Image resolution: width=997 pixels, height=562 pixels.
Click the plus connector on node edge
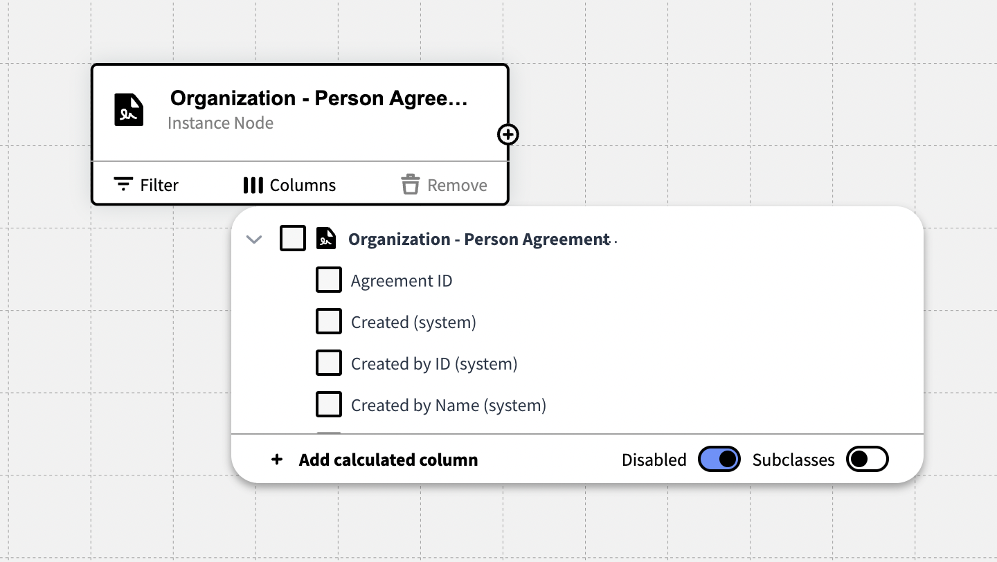(x=508, y=134)
